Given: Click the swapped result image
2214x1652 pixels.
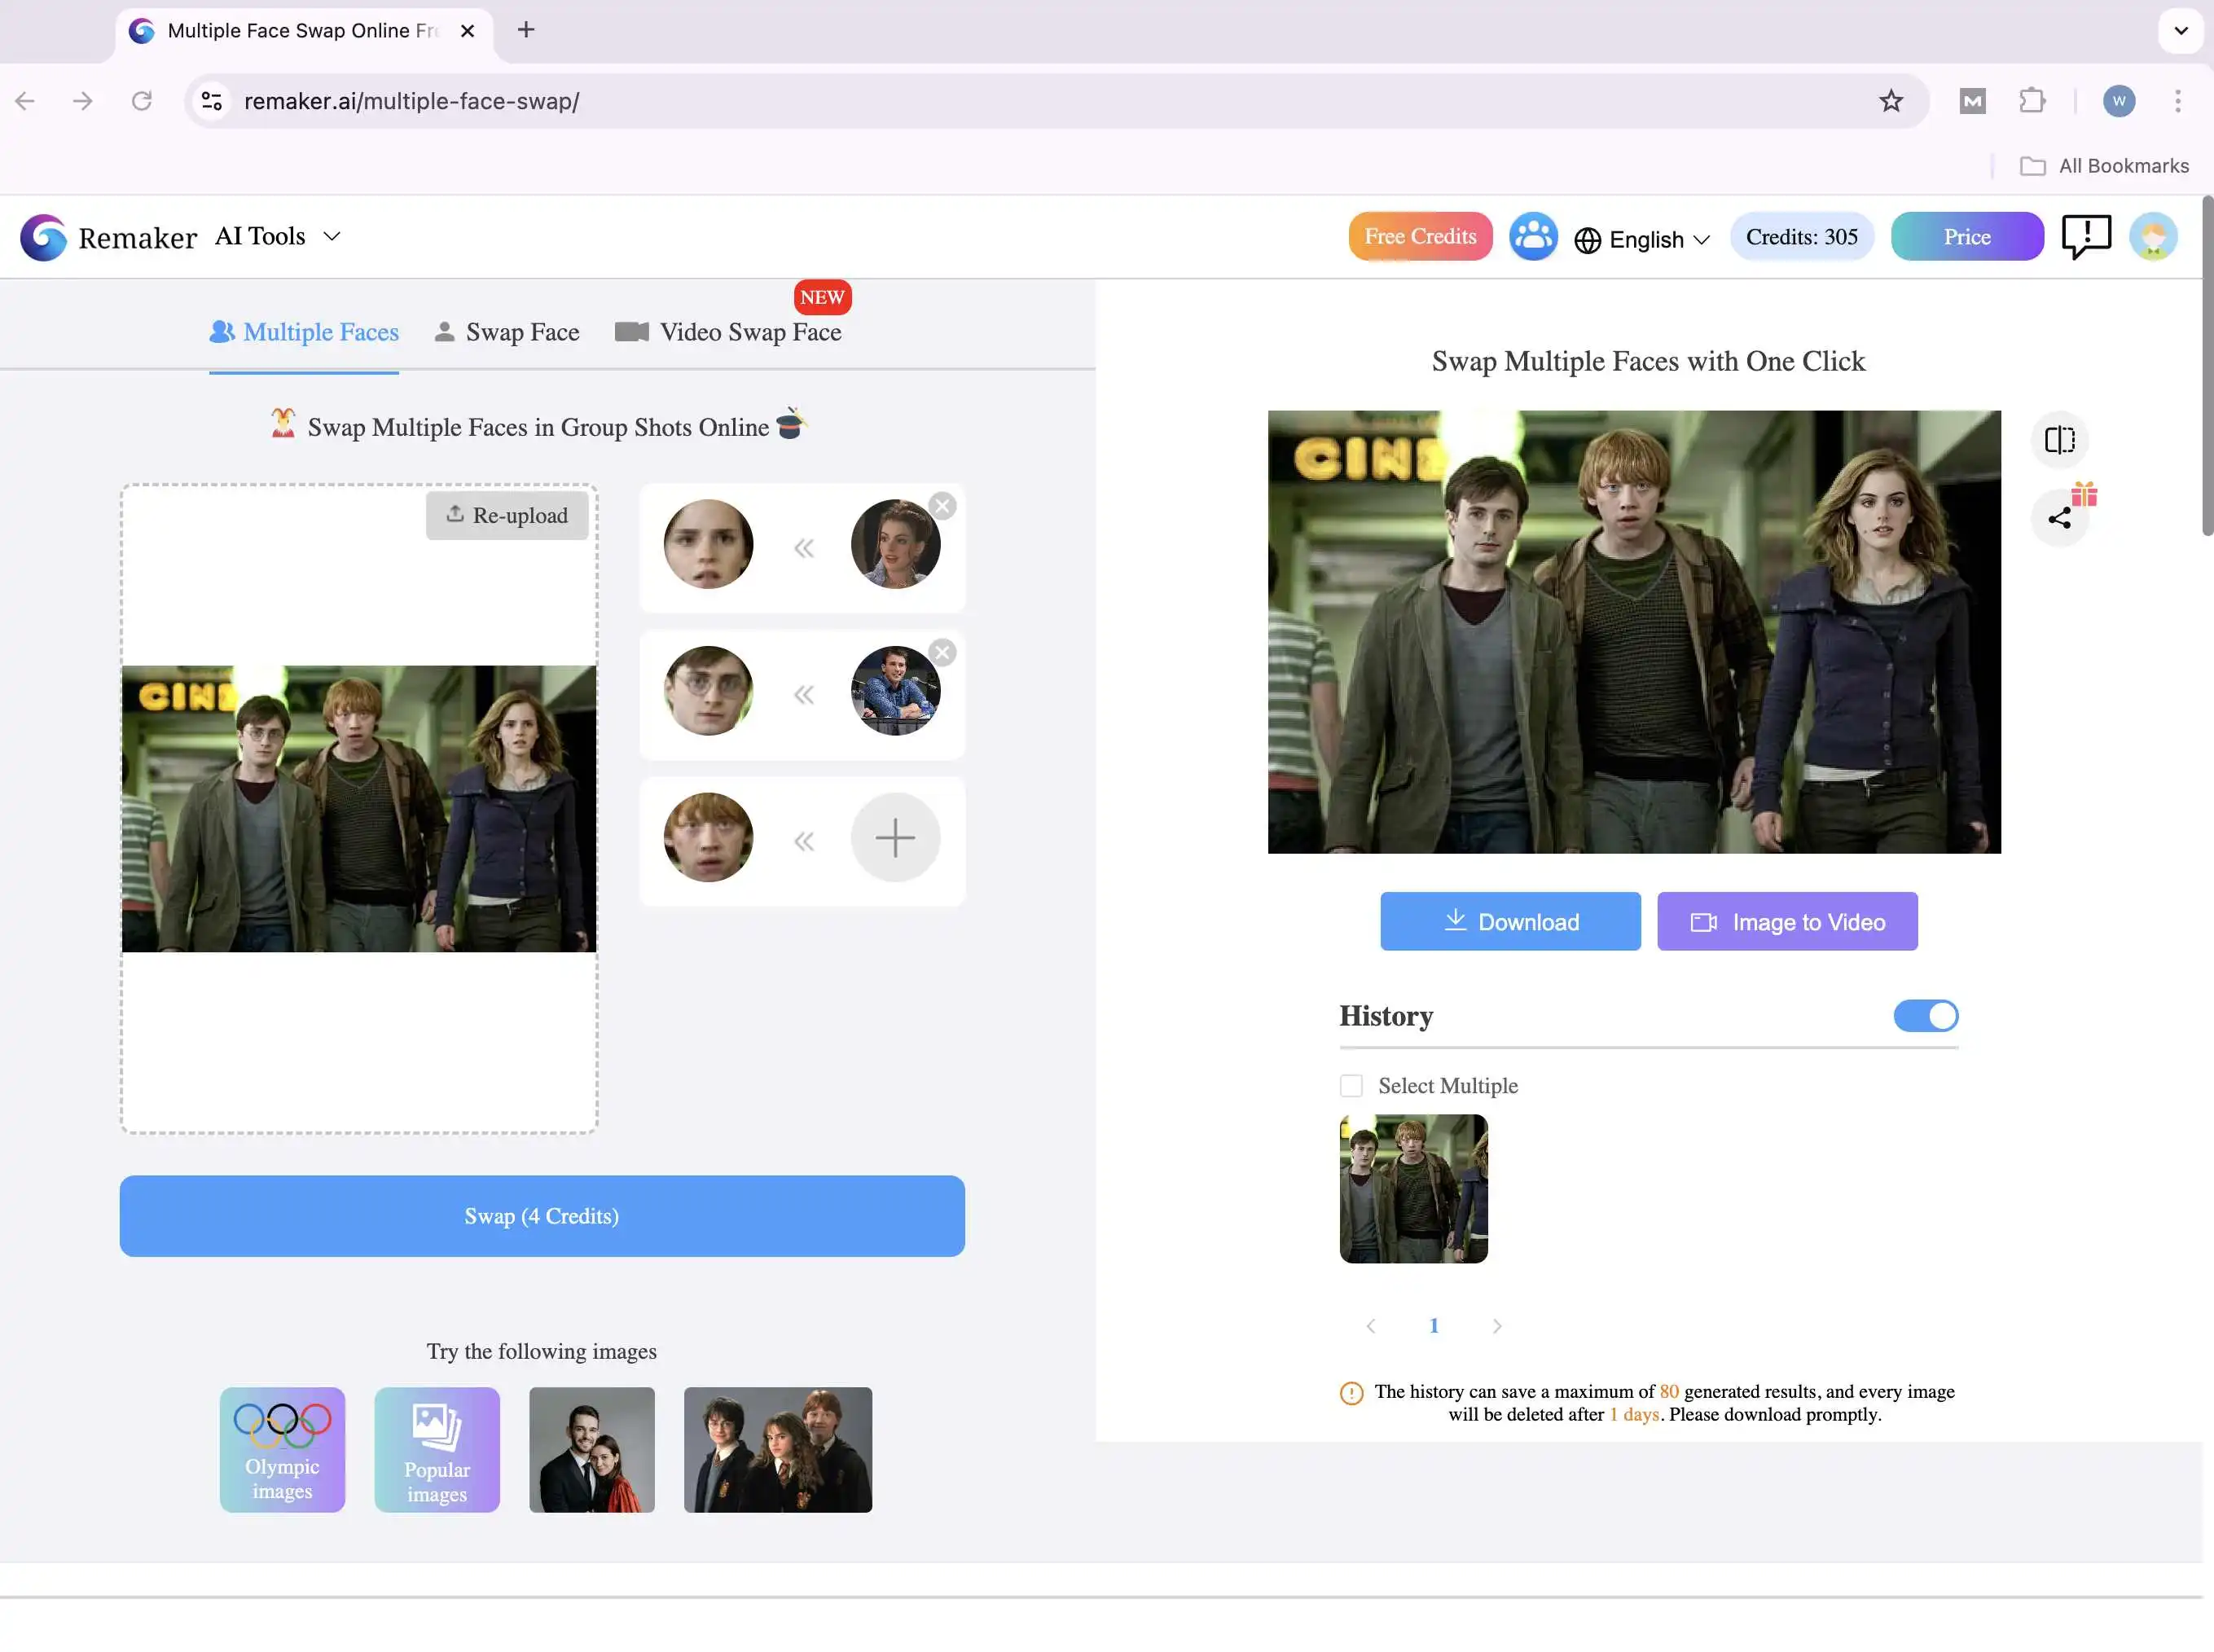Looking at the screenshot, I should (x=1634, y=632).
